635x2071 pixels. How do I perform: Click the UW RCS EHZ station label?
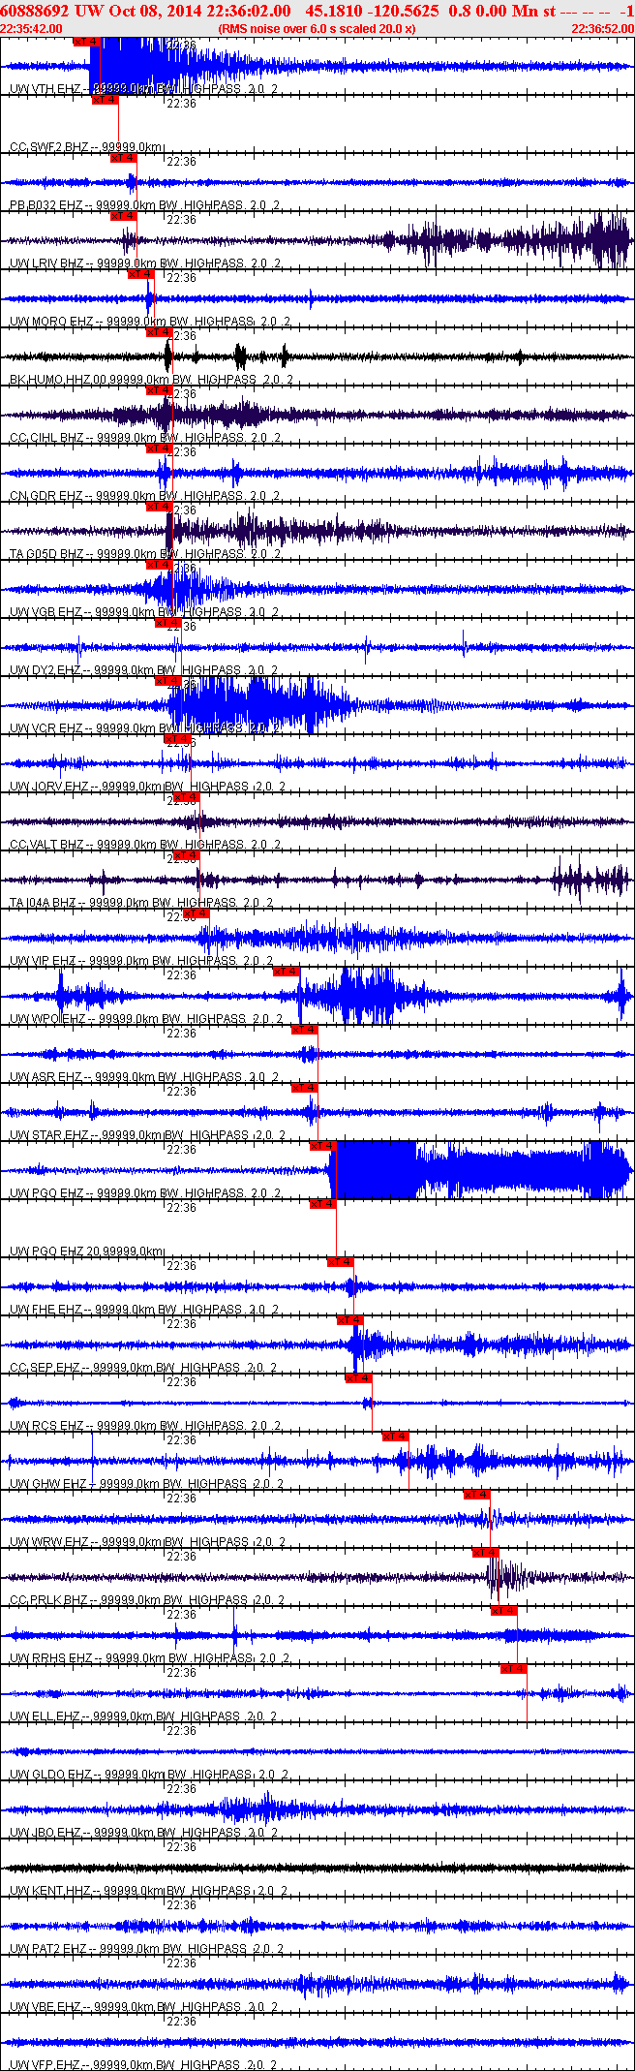pyautogui.click(x=145, y=1426)
